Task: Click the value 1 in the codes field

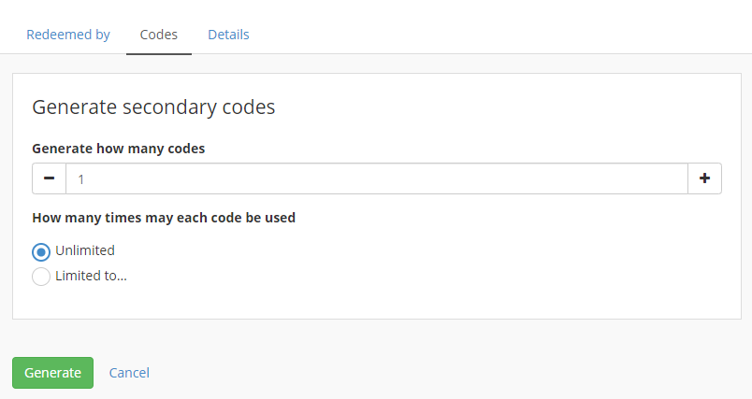Action: [x=81, y=178]
